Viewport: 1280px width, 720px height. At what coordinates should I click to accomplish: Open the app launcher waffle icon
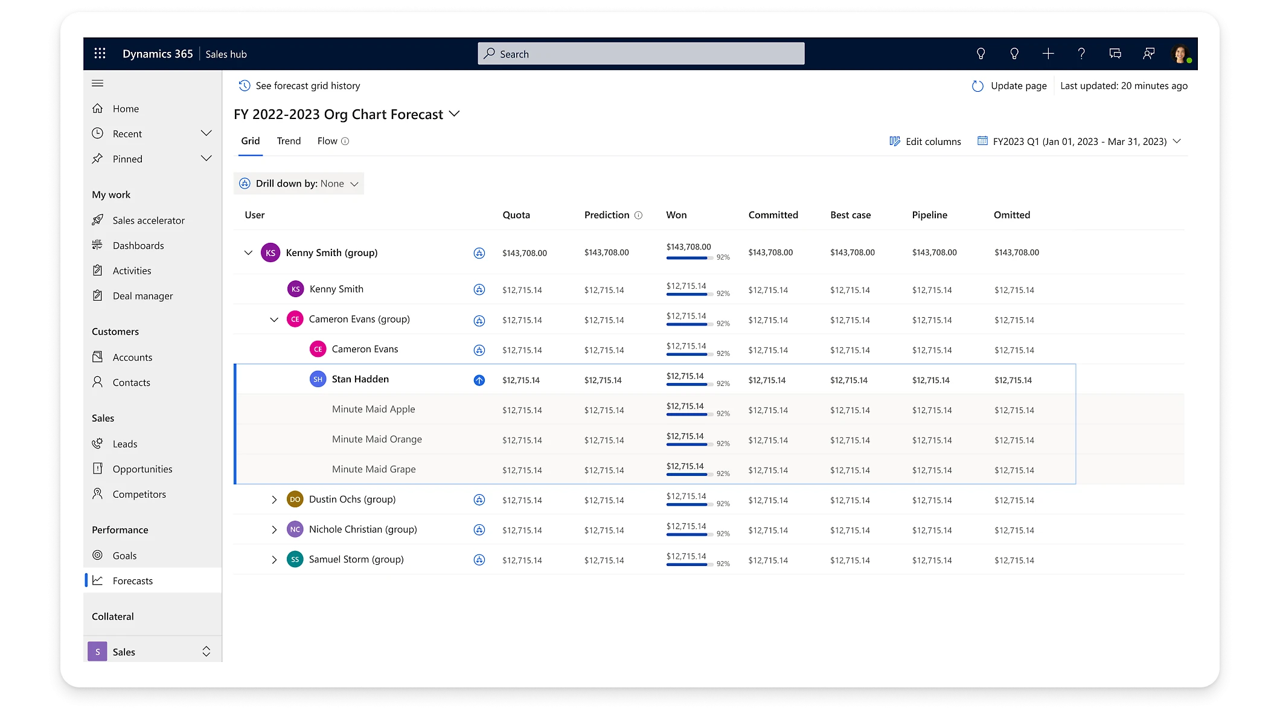pos(100,54)
